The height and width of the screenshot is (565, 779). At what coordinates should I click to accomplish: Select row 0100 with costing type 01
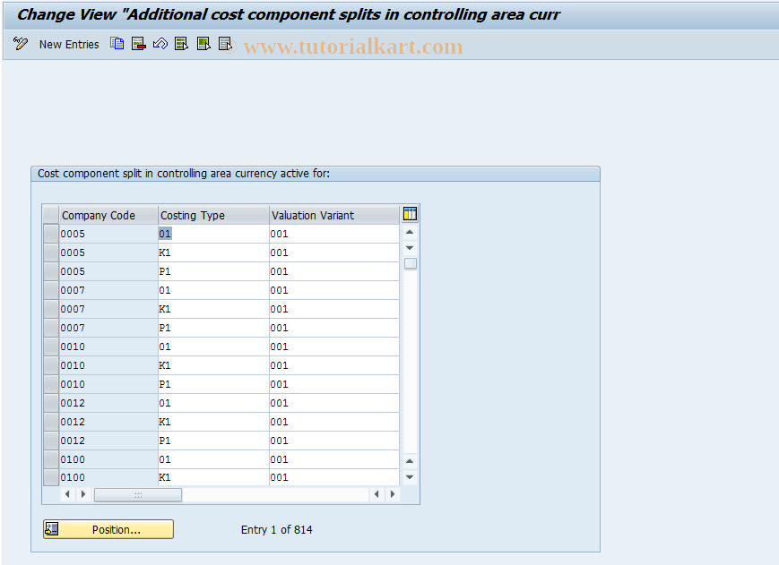coord(51,460)
